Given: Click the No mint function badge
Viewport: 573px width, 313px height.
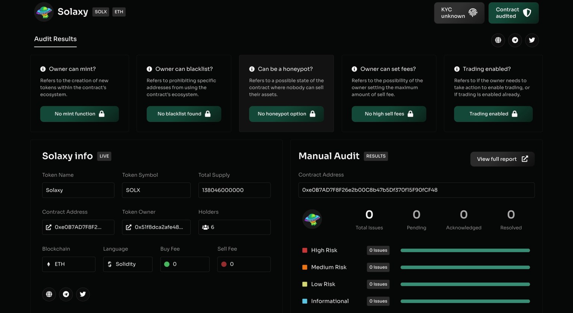Looking at the screenshot, I should pos(79,114).
